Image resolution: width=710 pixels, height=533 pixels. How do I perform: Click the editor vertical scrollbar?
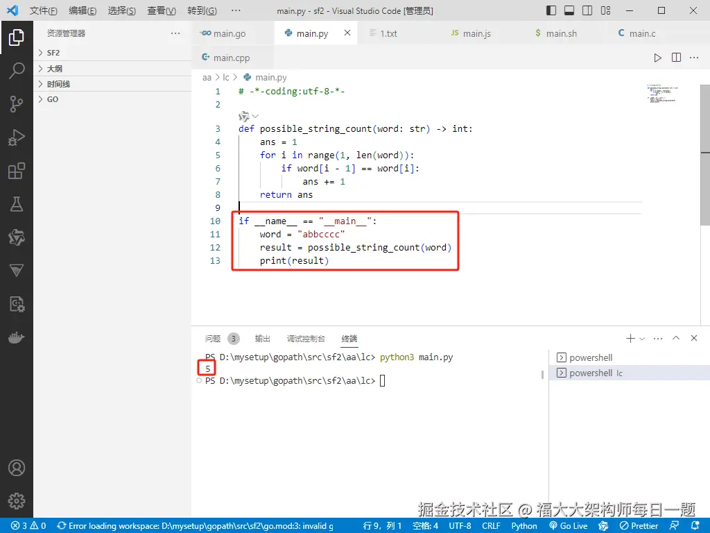(x=705, y=155)
